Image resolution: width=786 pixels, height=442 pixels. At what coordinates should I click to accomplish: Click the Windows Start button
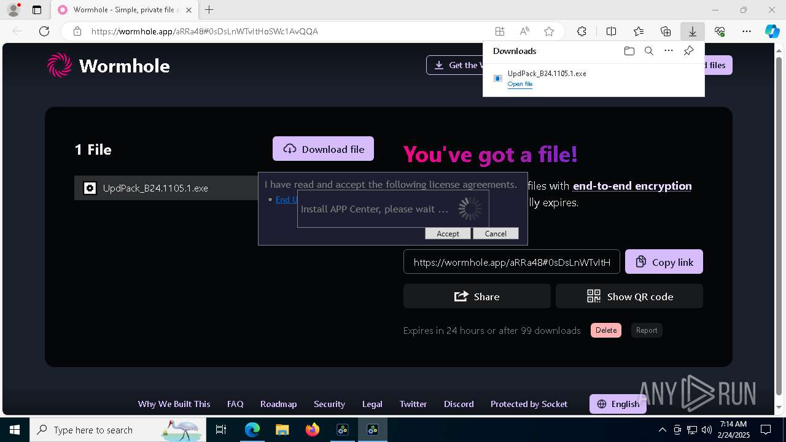click(15, 430)
